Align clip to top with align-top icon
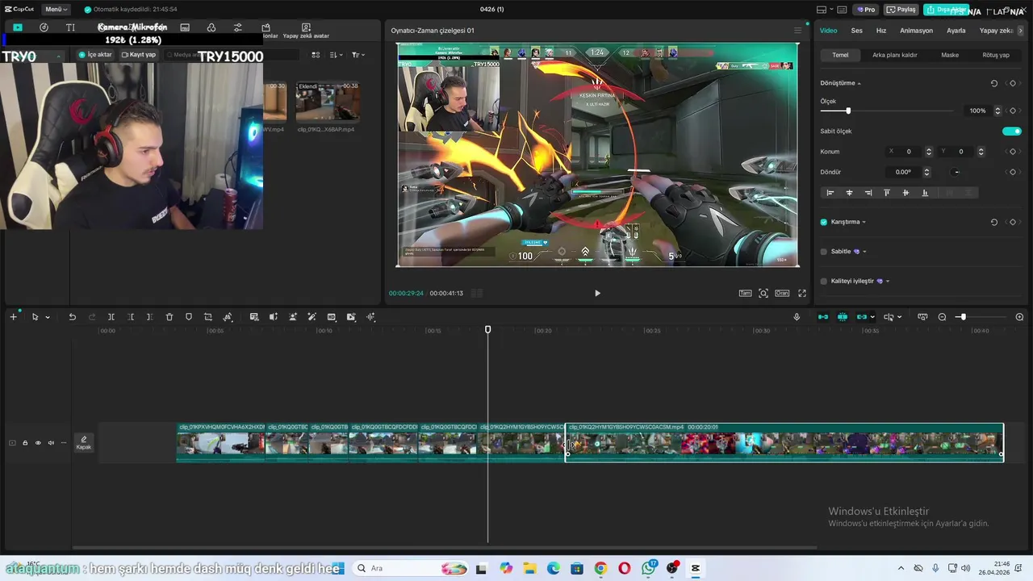 coord(887,193)
